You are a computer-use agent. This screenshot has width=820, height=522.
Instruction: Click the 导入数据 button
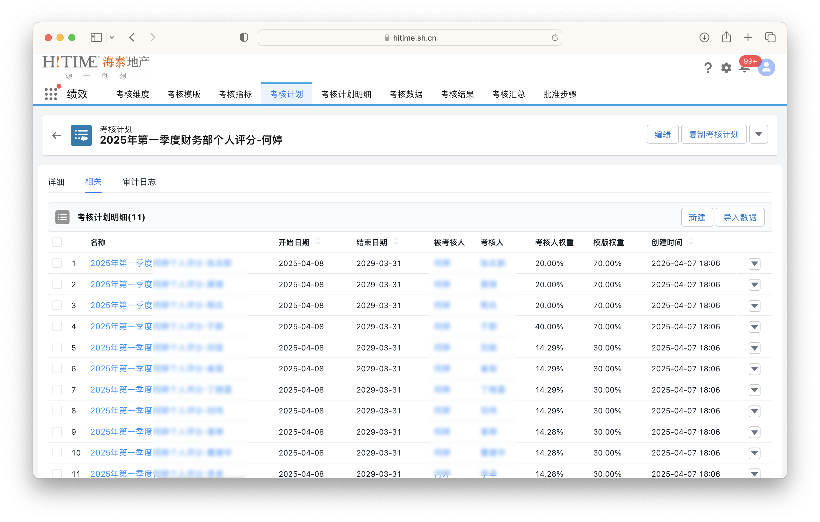tap(740, 217)
